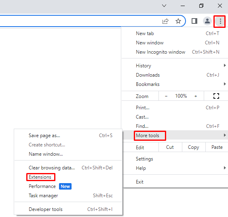
Task: Enter fullscreen using the zoom row icon
Action: (x=216, y=96)
